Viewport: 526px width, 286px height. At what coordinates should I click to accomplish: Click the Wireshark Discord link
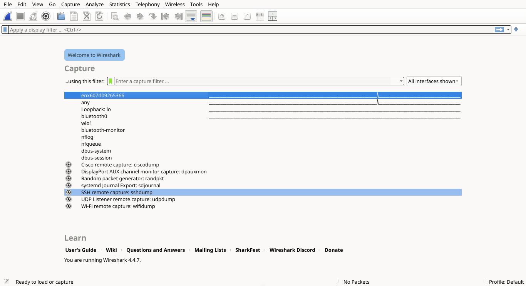(x=292, y=250)
